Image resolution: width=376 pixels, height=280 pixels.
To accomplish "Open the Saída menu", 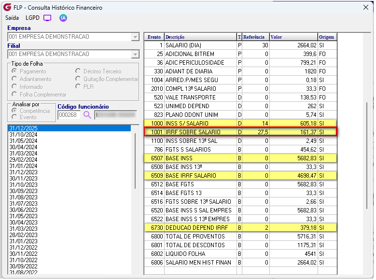I will [12, 18].
